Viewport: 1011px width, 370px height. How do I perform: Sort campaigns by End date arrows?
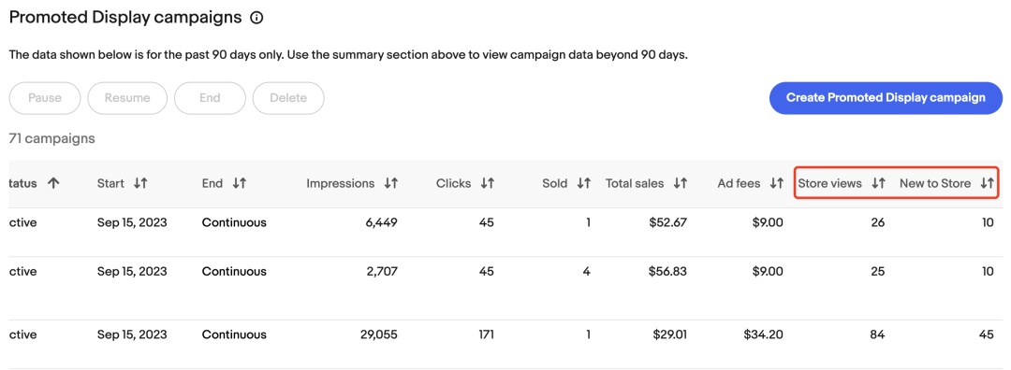(x=240, y=183)
